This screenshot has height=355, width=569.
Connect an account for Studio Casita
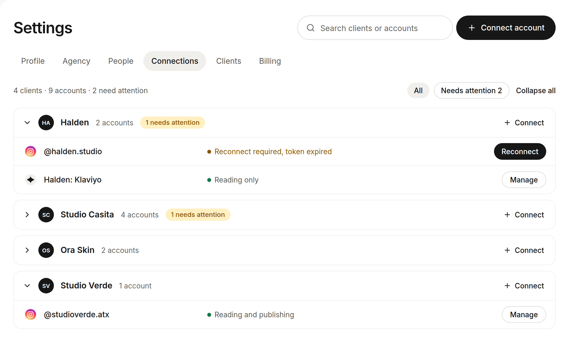click(524, 215)
